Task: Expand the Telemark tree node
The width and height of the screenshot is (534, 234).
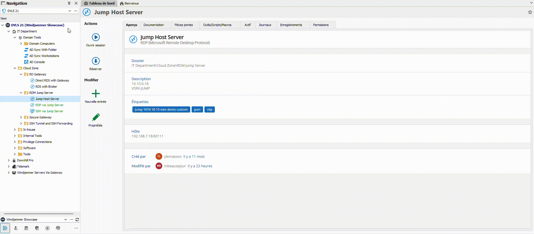Action: click(x=9, y=166)
